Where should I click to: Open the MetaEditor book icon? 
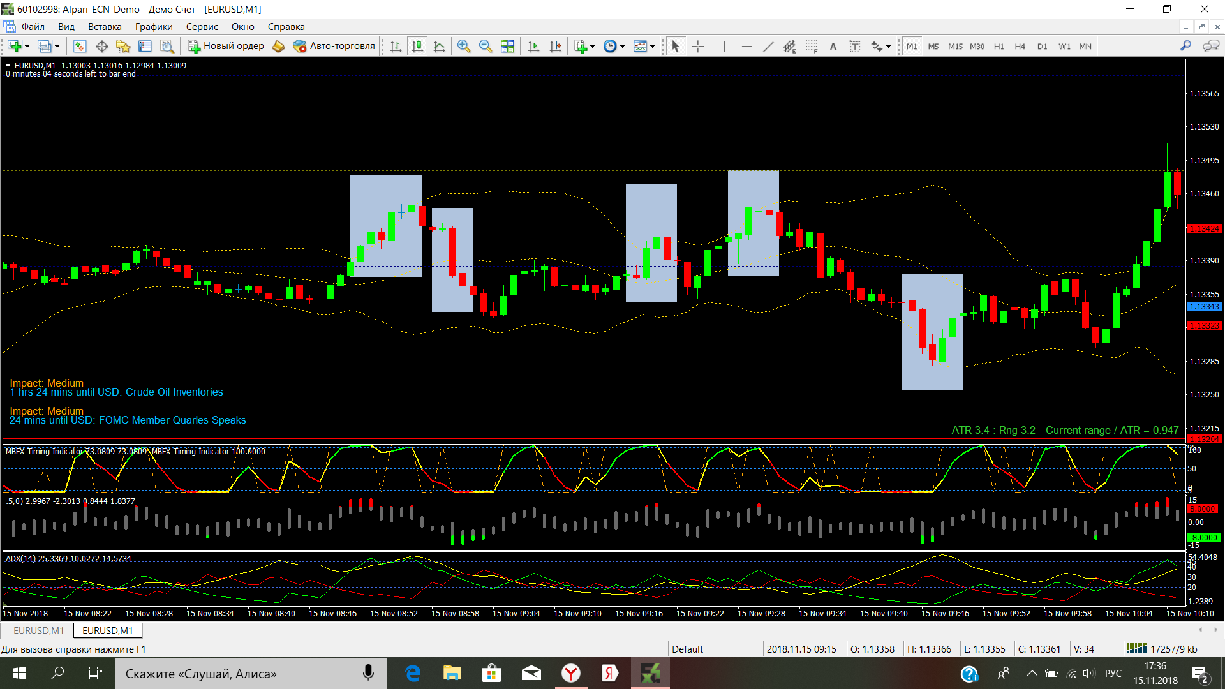pos(278,46)
